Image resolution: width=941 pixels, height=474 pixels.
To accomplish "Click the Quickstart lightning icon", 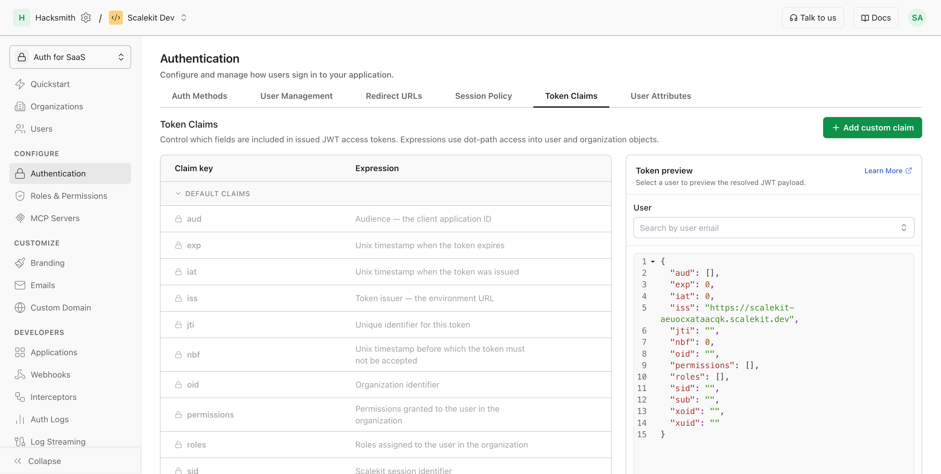I will (20, 84).
